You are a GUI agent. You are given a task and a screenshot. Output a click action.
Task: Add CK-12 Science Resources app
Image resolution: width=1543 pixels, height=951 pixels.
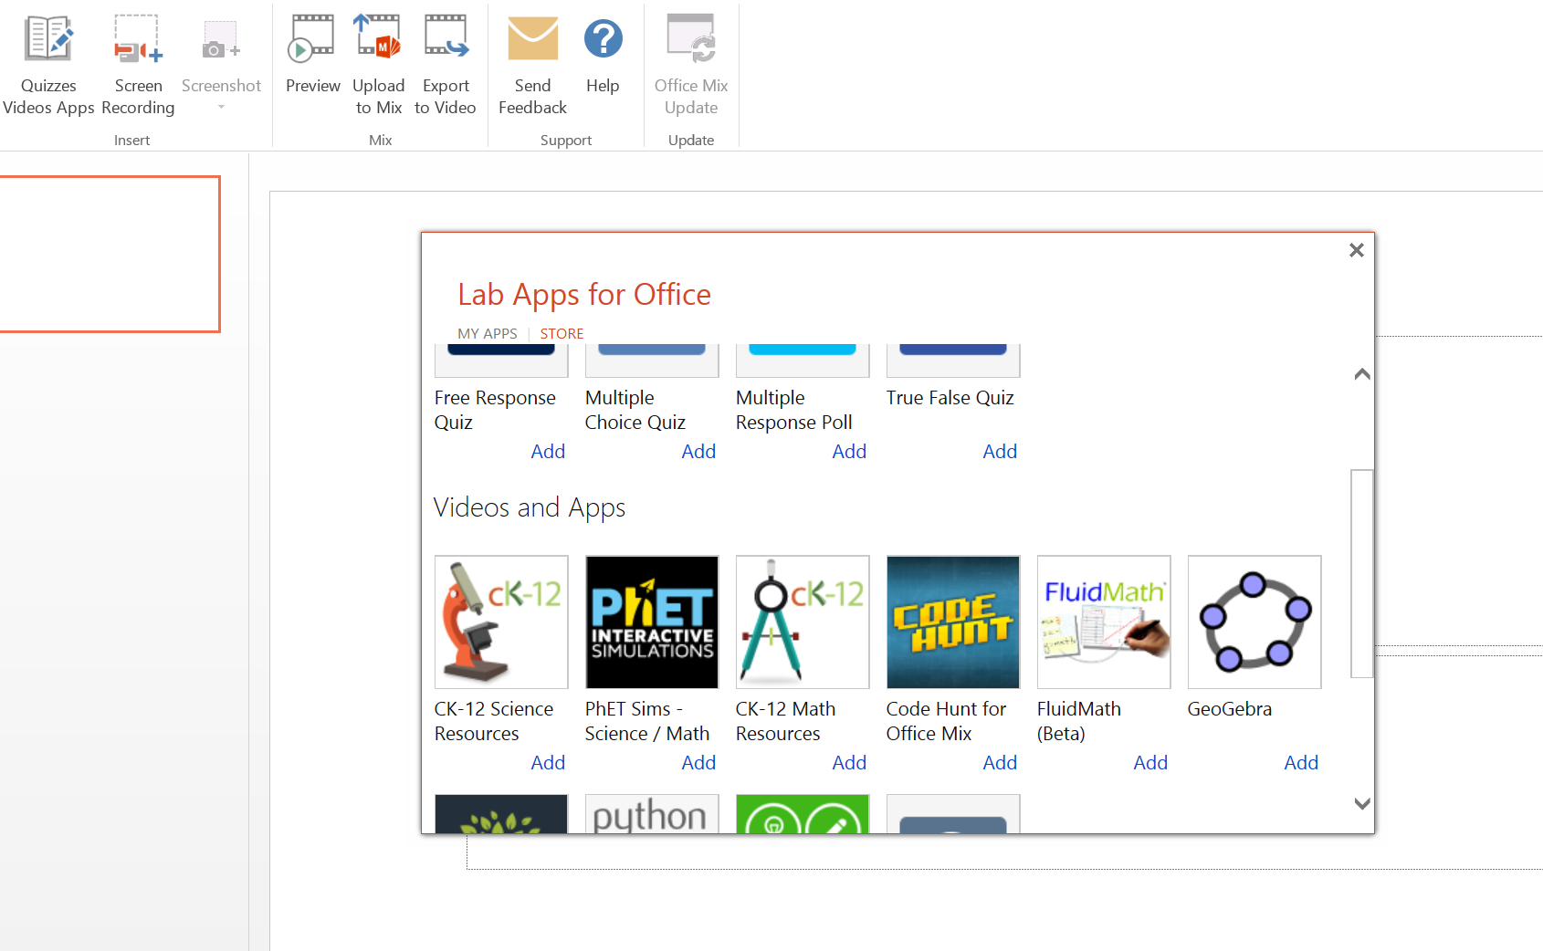(548, 763)
